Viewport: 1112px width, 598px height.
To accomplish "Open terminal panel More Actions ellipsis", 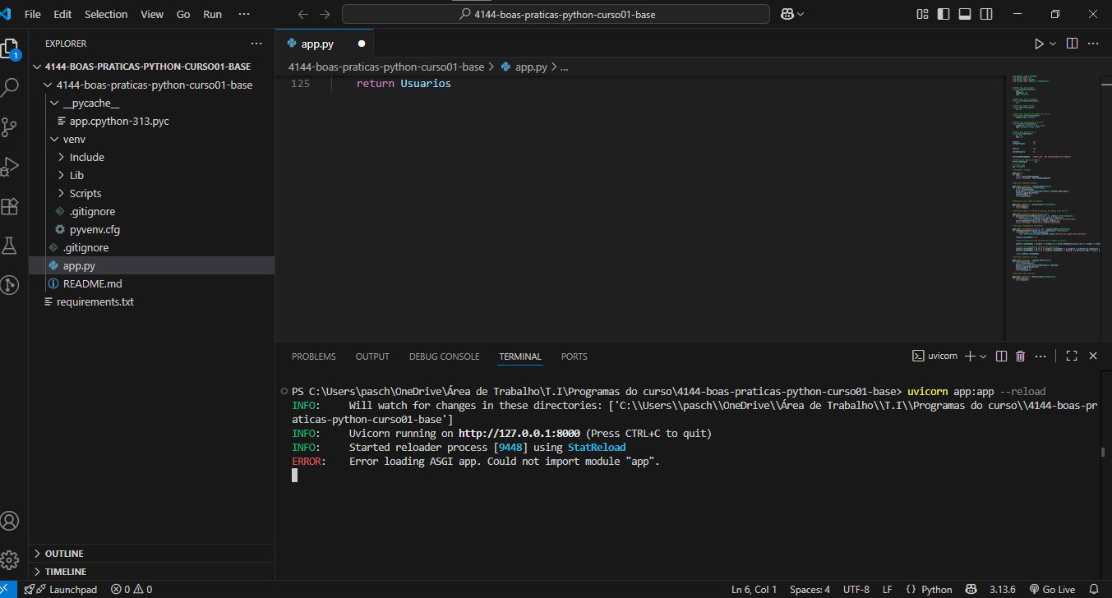I will coord(1041,356).
